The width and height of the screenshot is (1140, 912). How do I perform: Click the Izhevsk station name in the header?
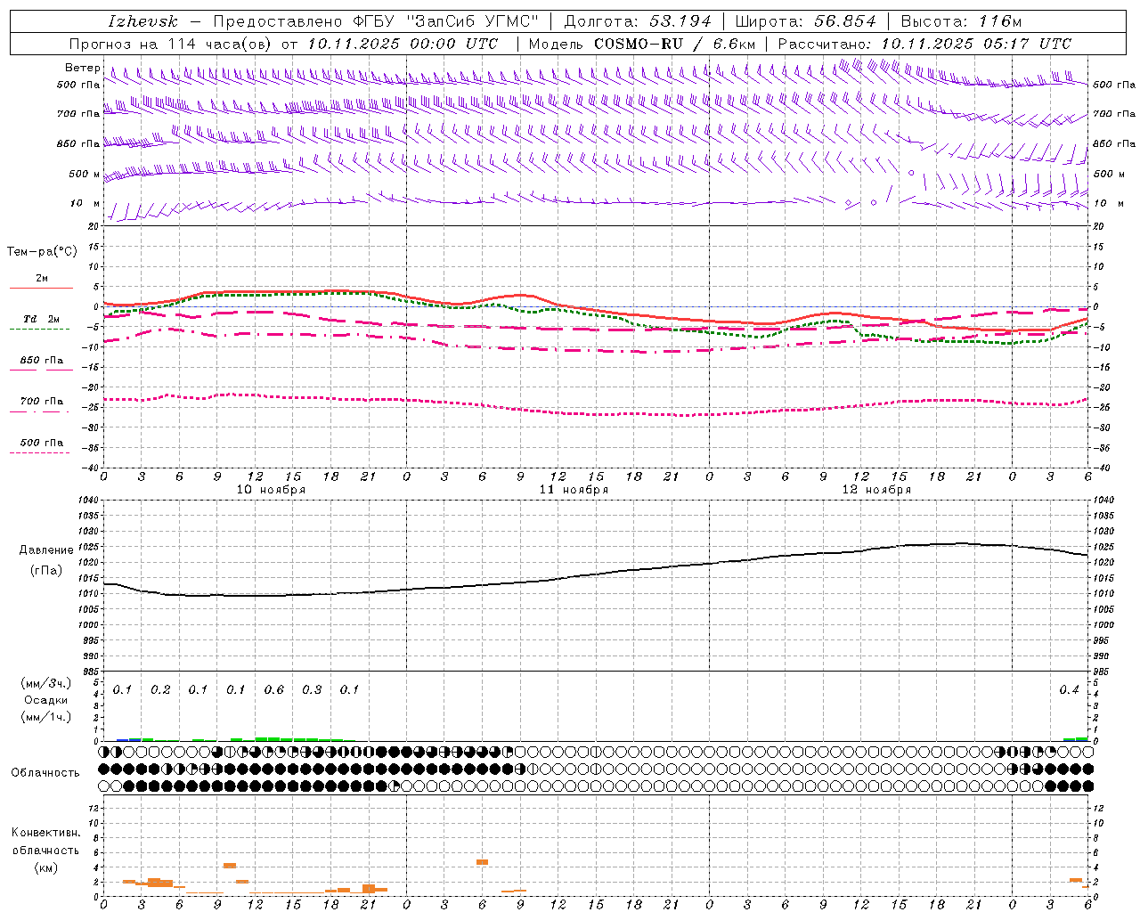pyautogui.click(x=142, y=21)
